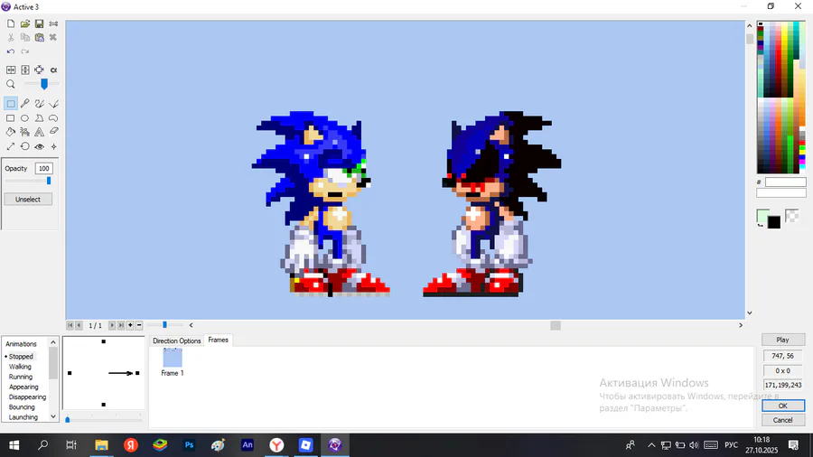Screen dimensions: 813x457
Task: Click the Action Point star icon
Action: pyautogui.click(x=53, y=146)
